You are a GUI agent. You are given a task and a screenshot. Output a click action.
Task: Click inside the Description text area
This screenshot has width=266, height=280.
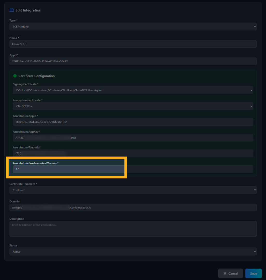[x=133, y=228]
